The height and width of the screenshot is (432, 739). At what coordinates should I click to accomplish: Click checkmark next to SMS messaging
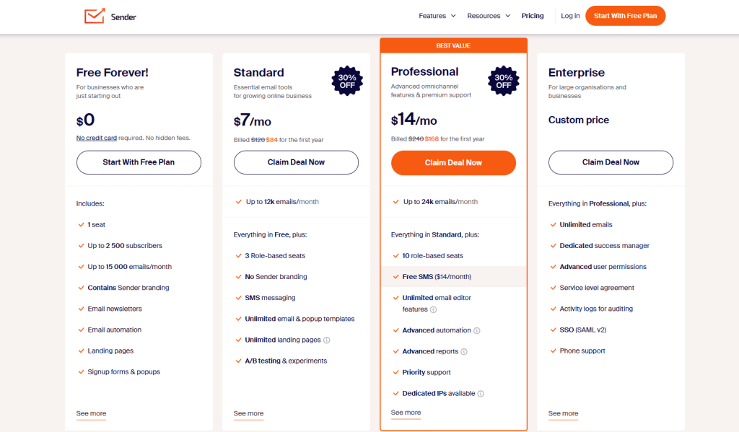(x=237, y=297)
